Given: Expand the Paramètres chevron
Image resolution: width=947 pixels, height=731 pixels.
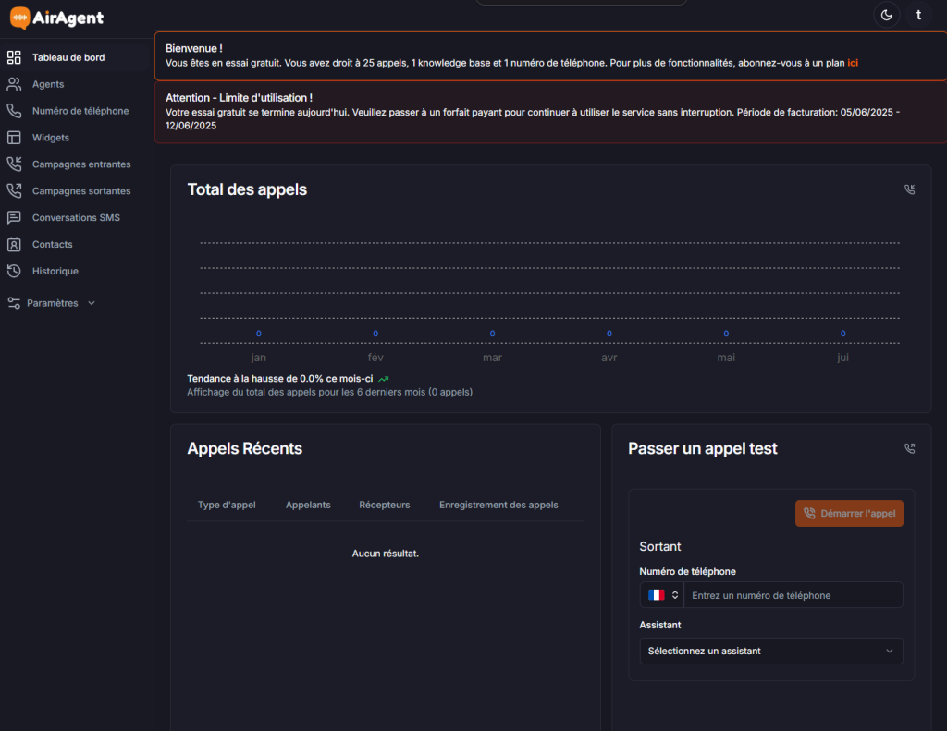Looking at the screenshot, I should (92, 303).
